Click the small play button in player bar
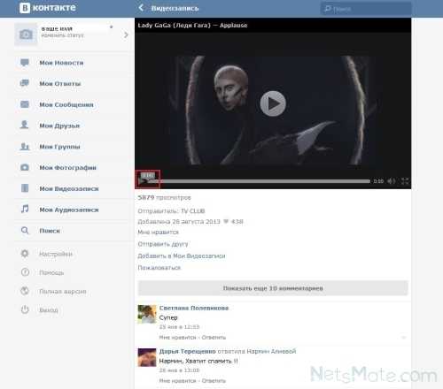The width and height of the screenshot is (443, 389). [x=143, y=180]
